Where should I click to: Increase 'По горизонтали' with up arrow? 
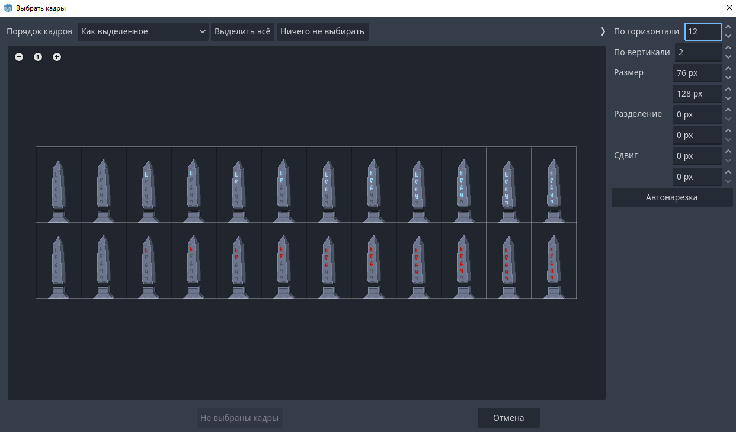(728, 27)
